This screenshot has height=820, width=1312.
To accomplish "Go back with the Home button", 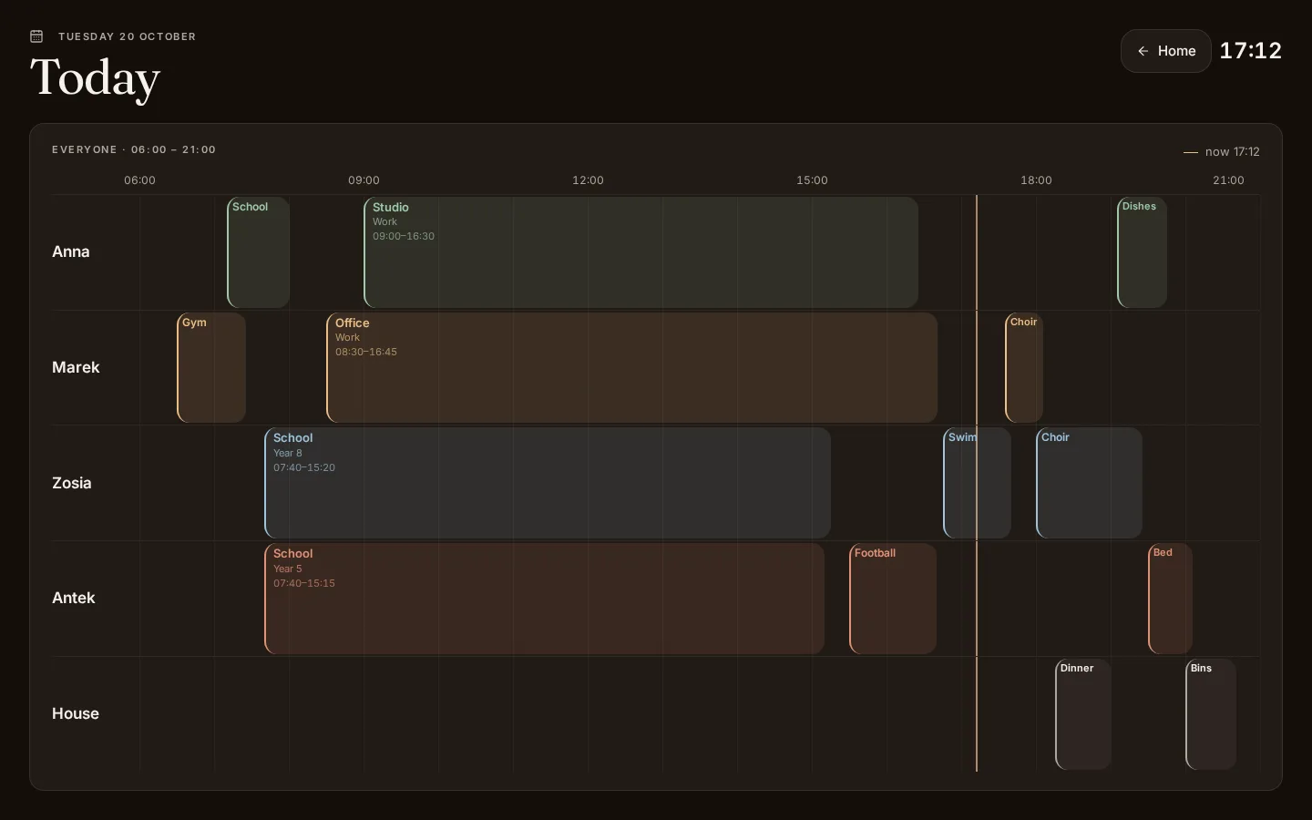I will point(1165,51).
